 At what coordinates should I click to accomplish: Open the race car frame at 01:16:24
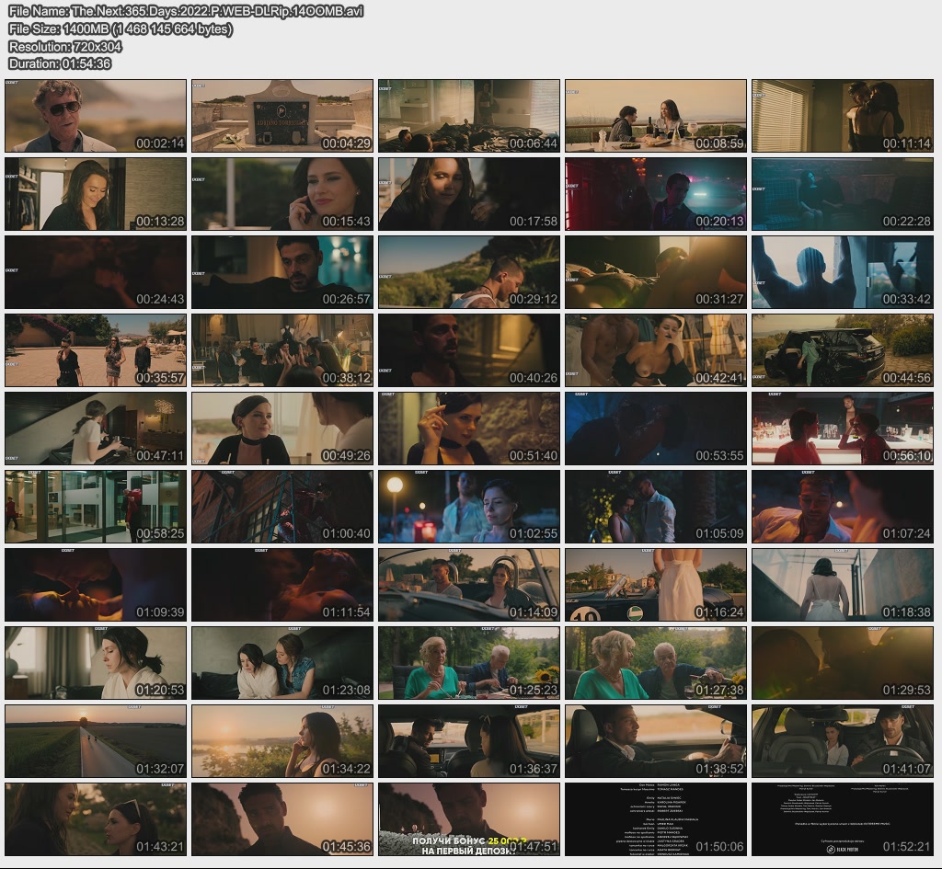tap(655, 585)
